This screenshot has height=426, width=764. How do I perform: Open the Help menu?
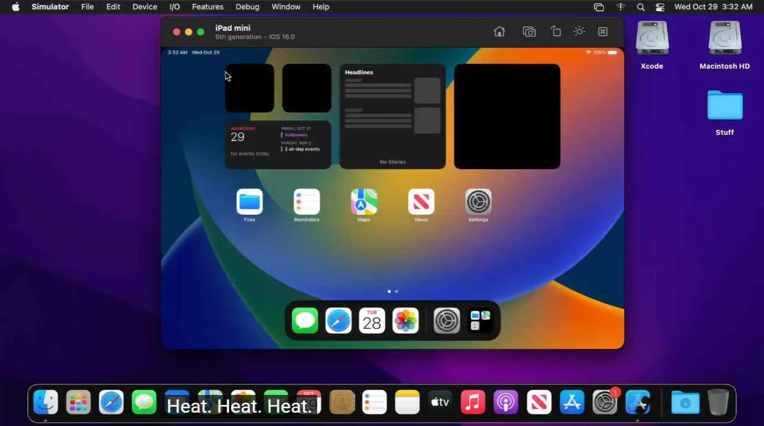tap(321, 7)
